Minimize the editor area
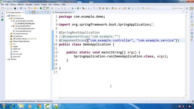Screen dimensions: 194x109 click(x=183, y=12)
